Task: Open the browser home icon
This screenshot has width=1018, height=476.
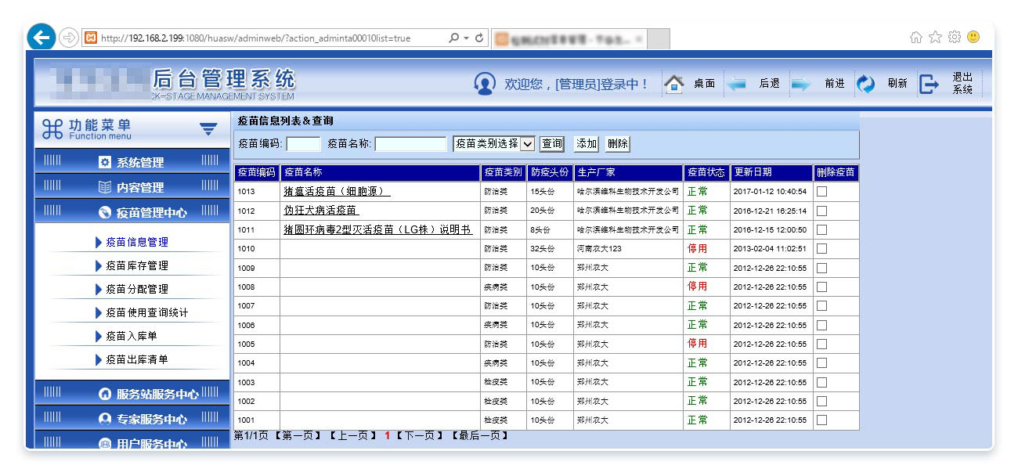Action: pyautogui.click(x=915, y=38)
